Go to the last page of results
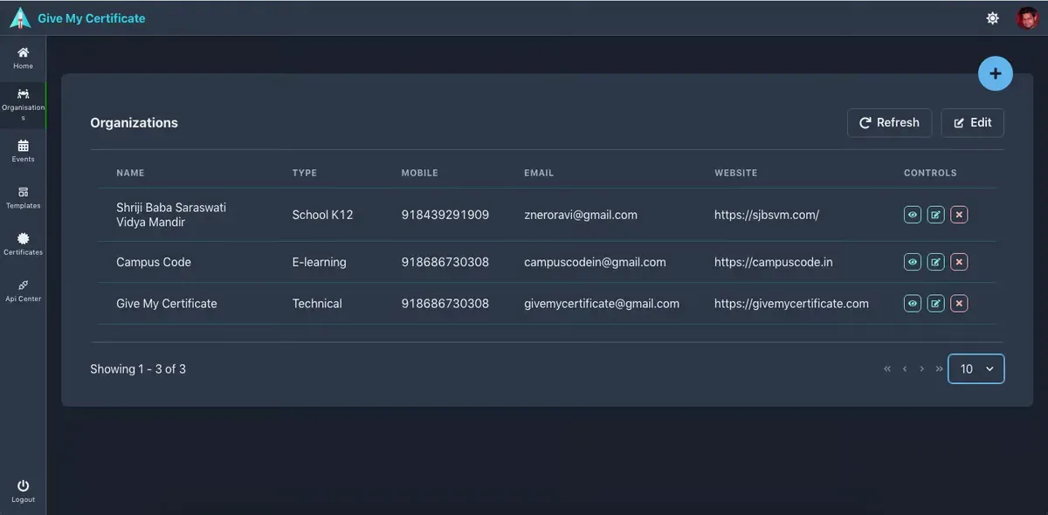The height and width of the screenshot is (515, 1048). 939,369
